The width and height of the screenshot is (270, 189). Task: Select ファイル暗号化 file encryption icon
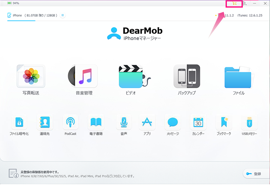click(x=19, y=122)
